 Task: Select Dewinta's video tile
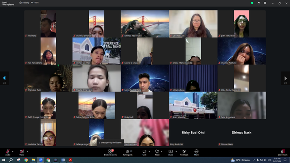click(193, 24)
